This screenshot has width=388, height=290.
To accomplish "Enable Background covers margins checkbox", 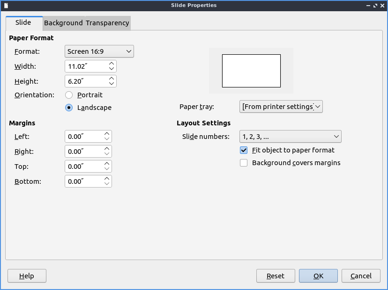I will [x=244, y=163].
